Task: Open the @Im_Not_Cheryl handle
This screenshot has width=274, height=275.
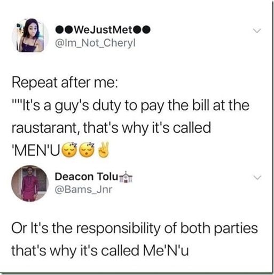Action: (x=95, y=43)
